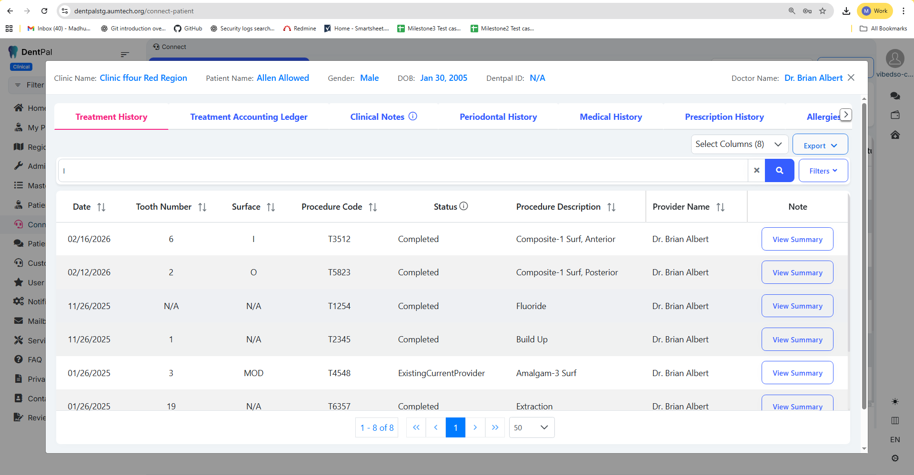Click the Status column info icon
The image size is (914, 475).
click(x=463, y=206)
